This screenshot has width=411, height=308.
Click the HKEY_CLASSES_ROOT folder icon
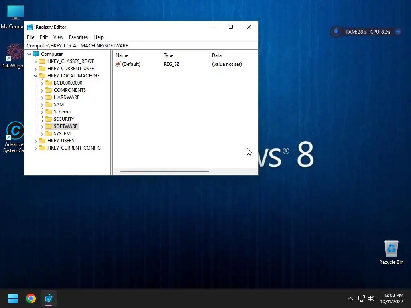pyautogui.click(x=42, y=61)
